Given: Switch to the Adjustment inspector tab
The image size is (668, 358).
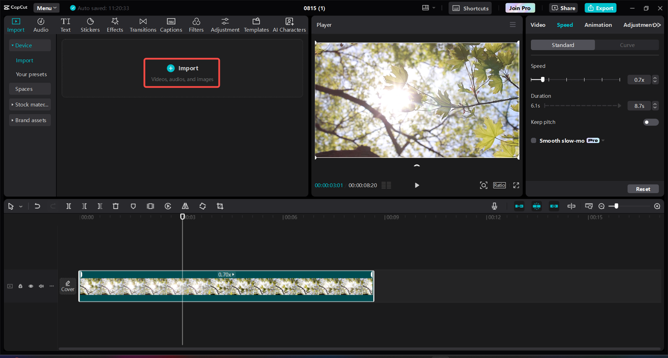Looking at the screenshot, I should (x=637, y=25).
